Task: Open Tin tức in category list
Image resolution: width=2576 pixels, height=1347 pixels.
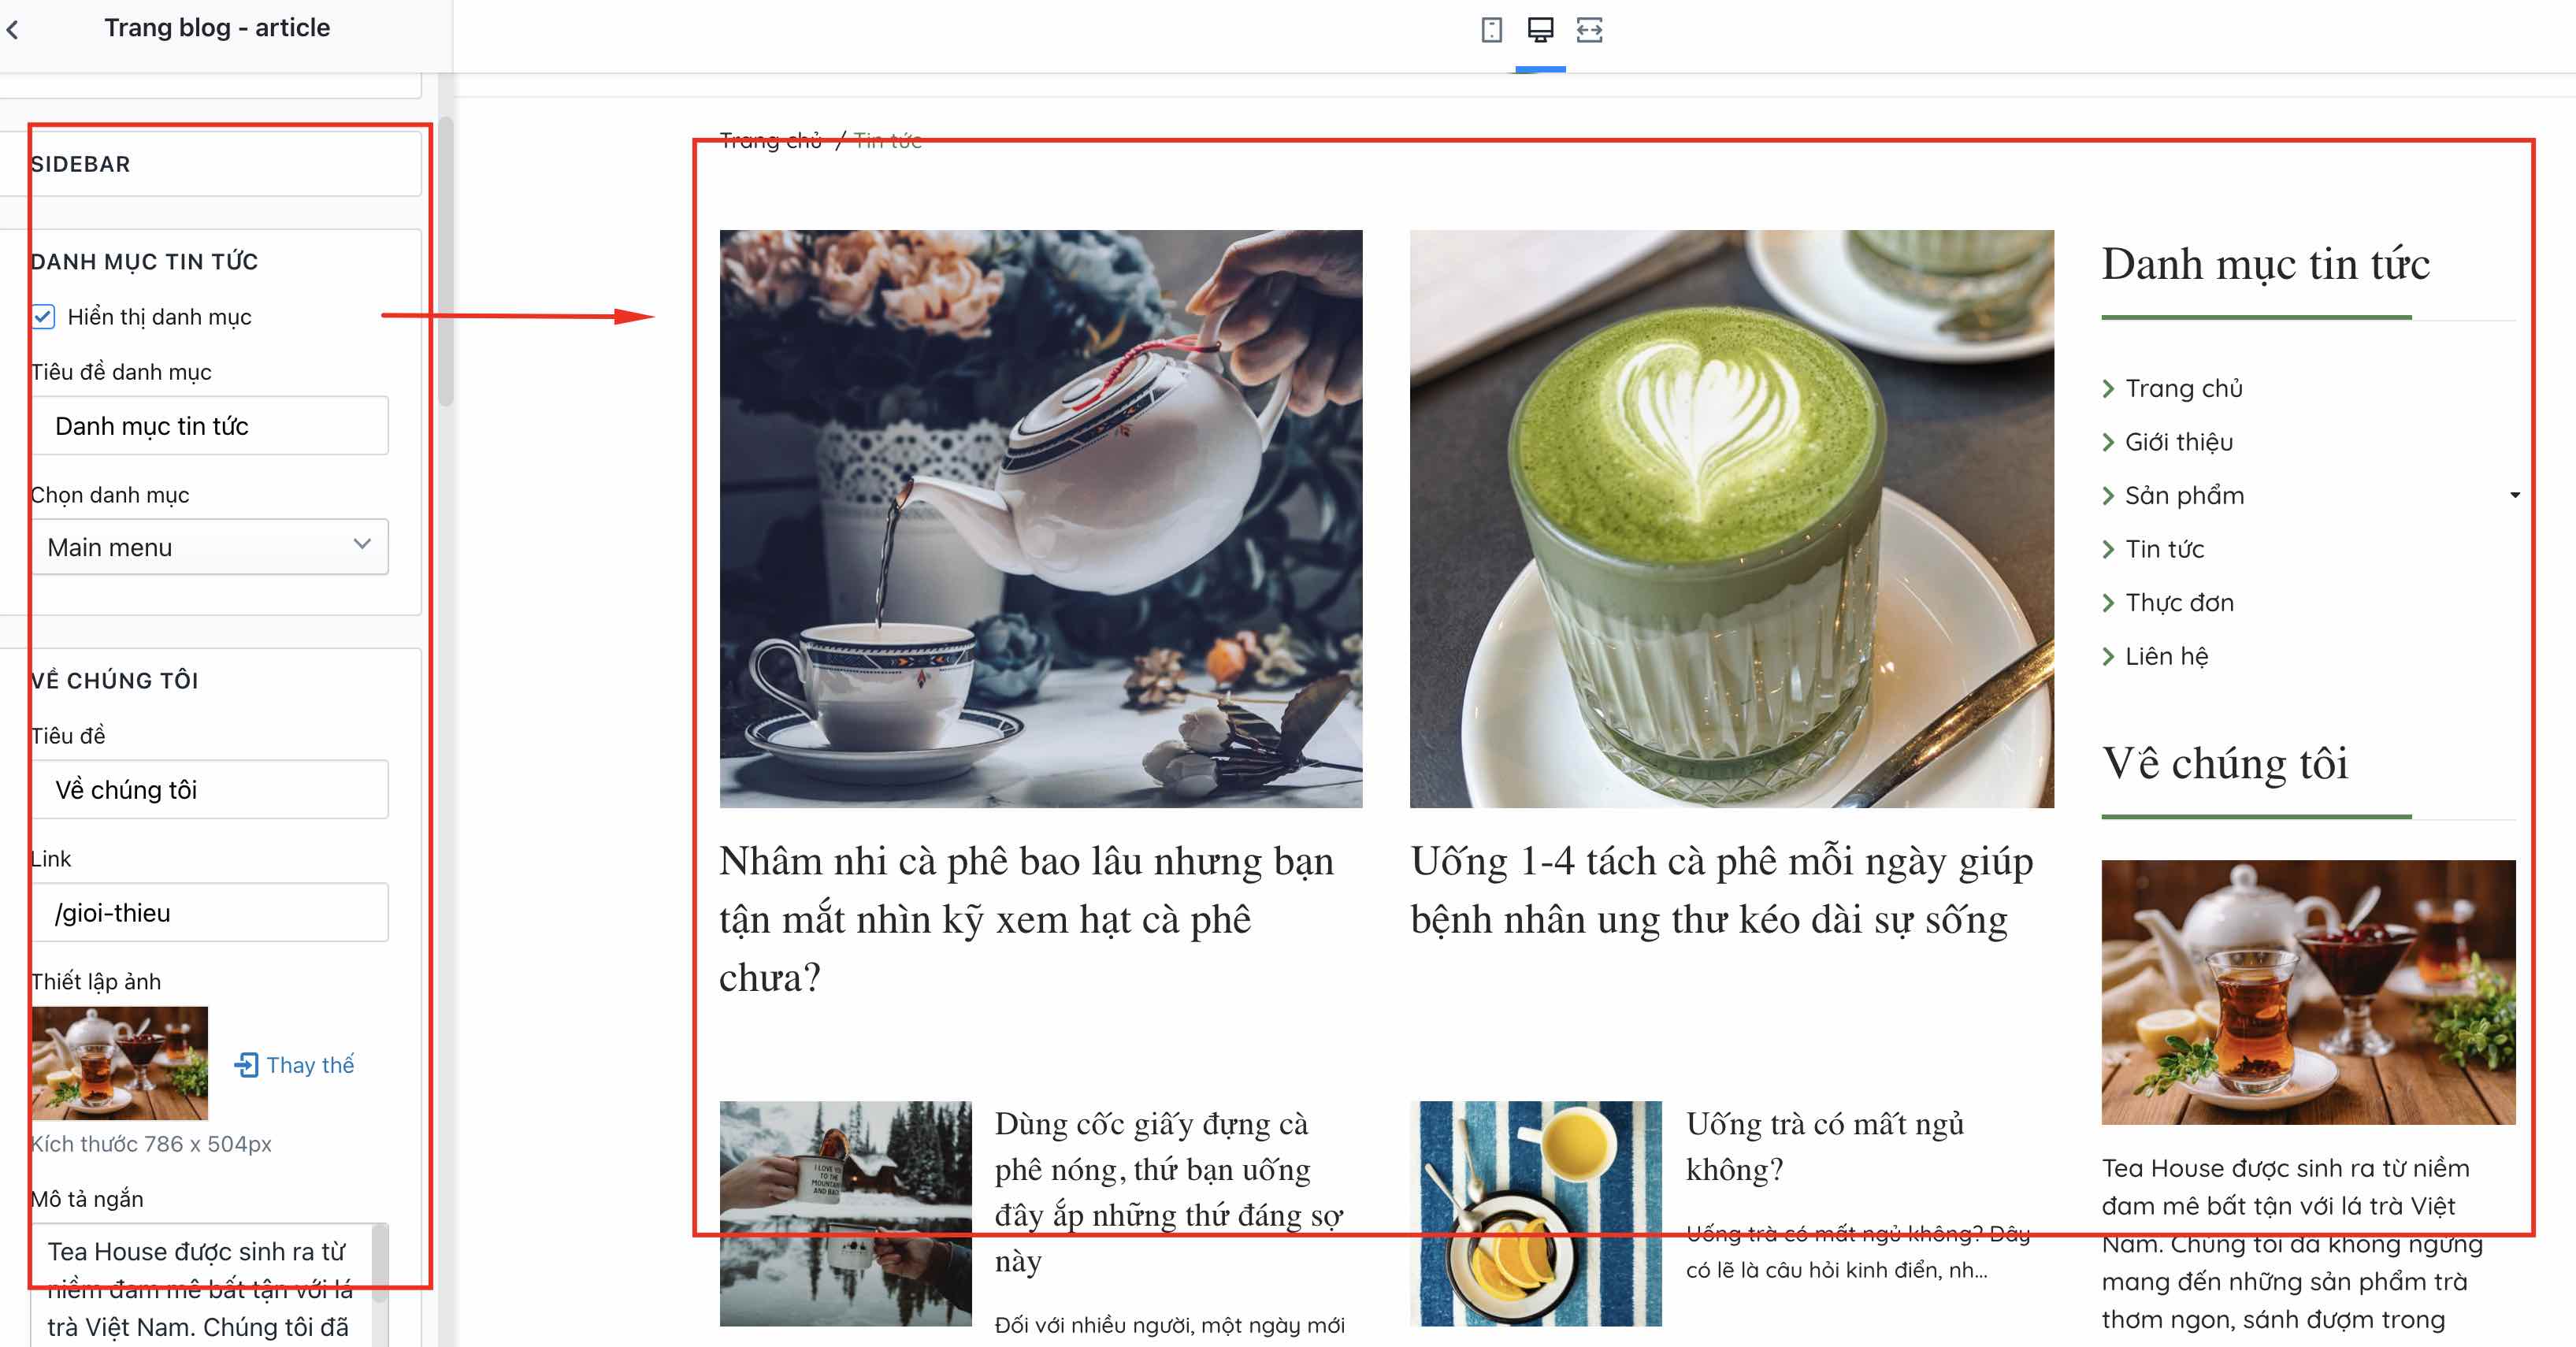Action: coord(2164,549)
